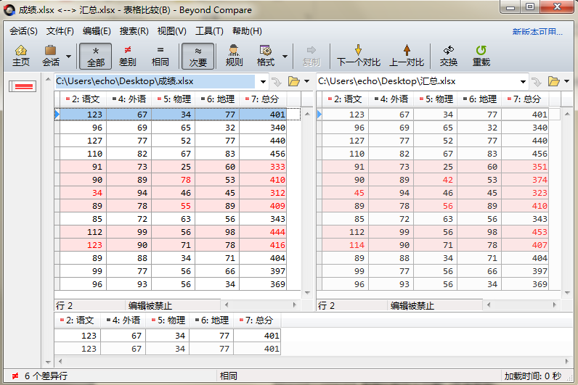Click left pane horizontal scrollbar right arrow
The height and width of the screenshot is (385, 578).
click(x=295, y=305)
